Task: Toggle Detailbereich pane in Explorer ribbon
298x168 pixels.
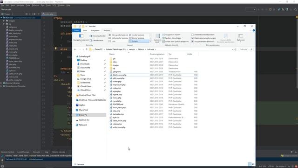Action: (x=96, y=41)
